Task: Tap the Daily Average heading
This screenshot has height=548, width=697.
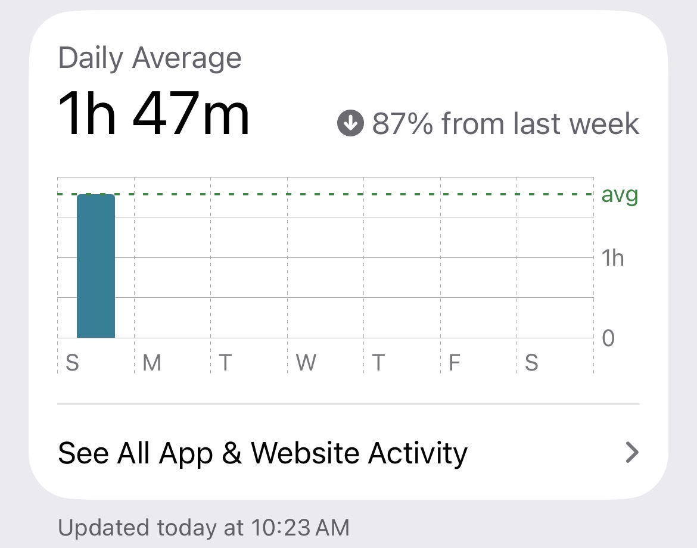Action: [x=150, y=58]
